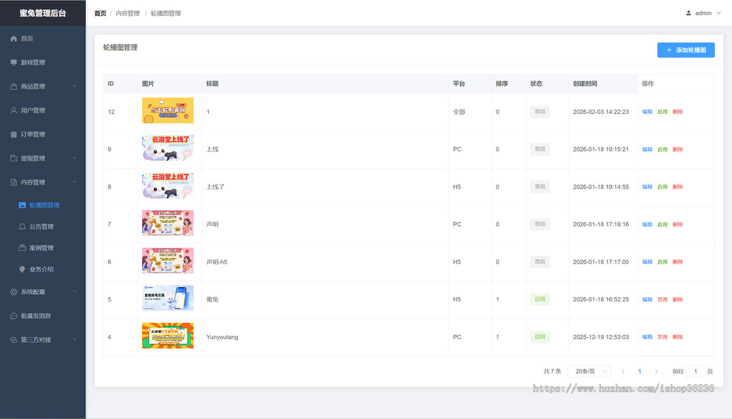Click the pagination previous-page arrow
The width and height of the screenshot is (732, 419).
pyautogui.click(x=623, y=371)
